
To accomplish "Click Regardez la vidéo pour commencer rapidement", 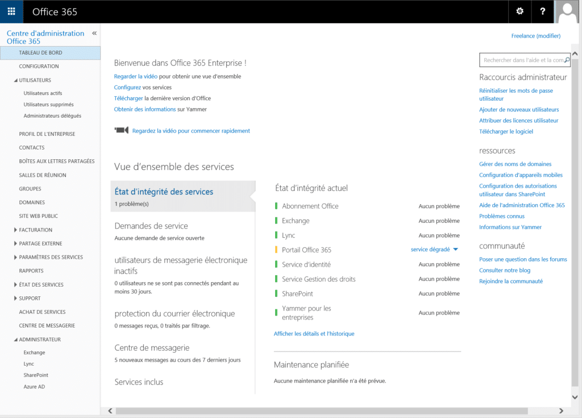I will tap(191, 131).
